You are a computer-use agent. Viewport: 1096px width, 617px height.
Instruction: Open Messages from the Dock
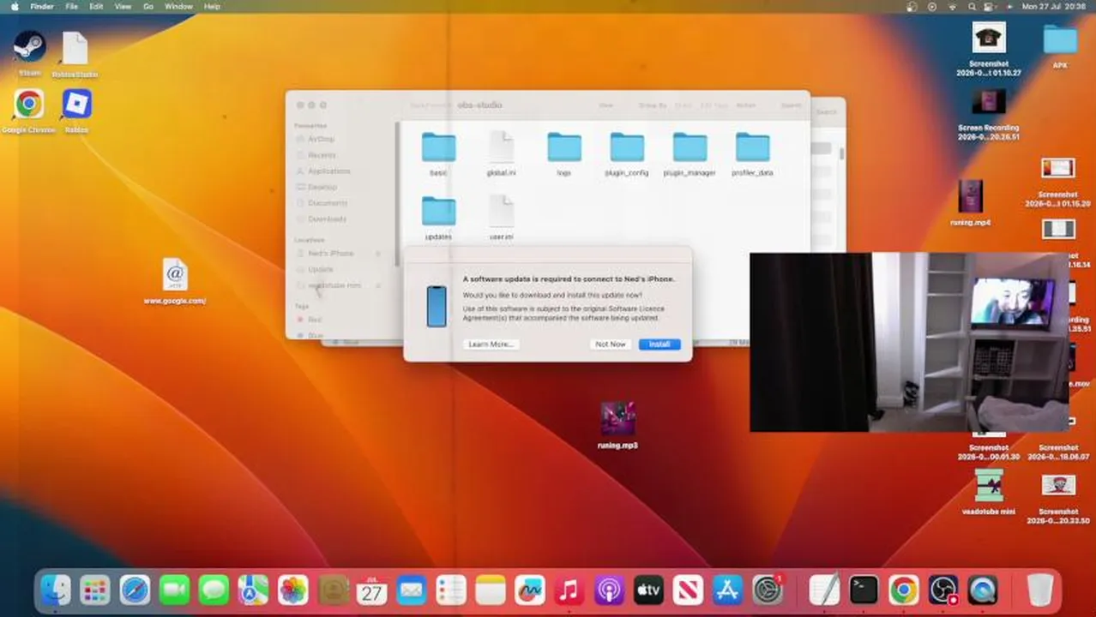(x=214, y=590)
